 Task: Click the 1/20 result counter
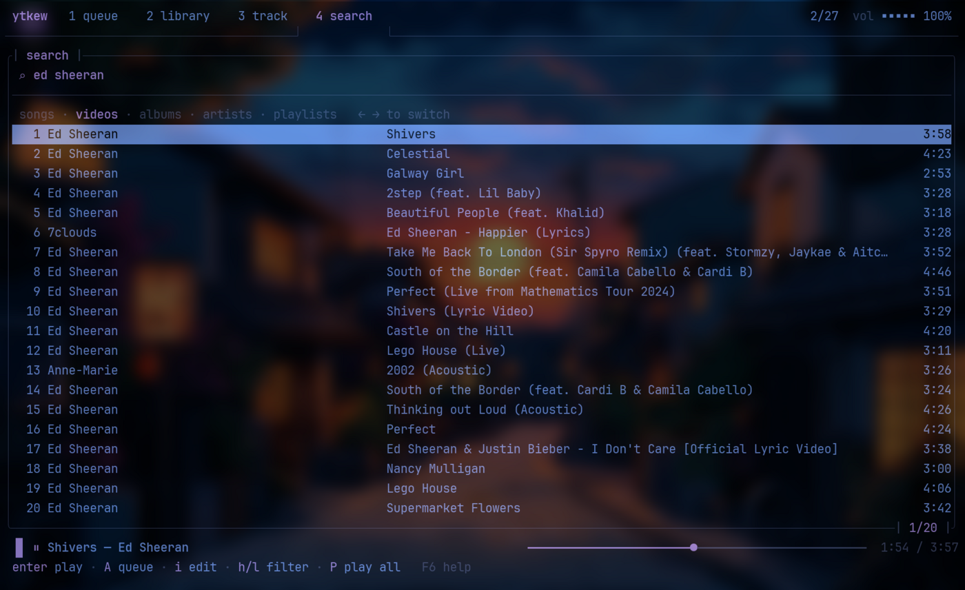tap(923, 528)
